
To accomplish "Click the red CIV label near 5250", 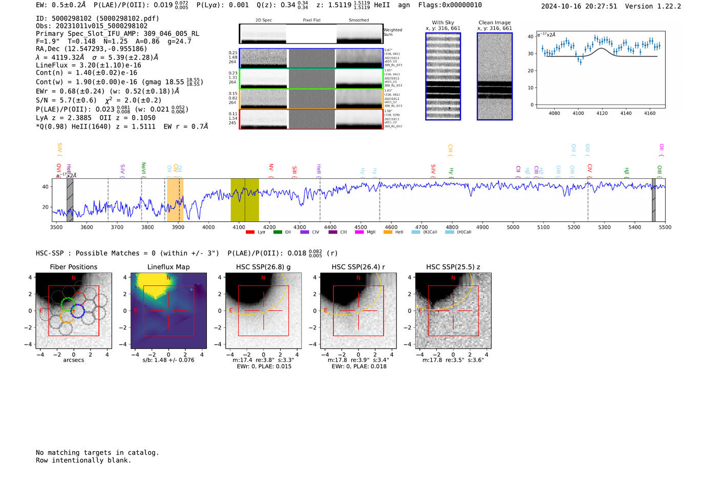I will pyautogui.click(x=589, y=171).
